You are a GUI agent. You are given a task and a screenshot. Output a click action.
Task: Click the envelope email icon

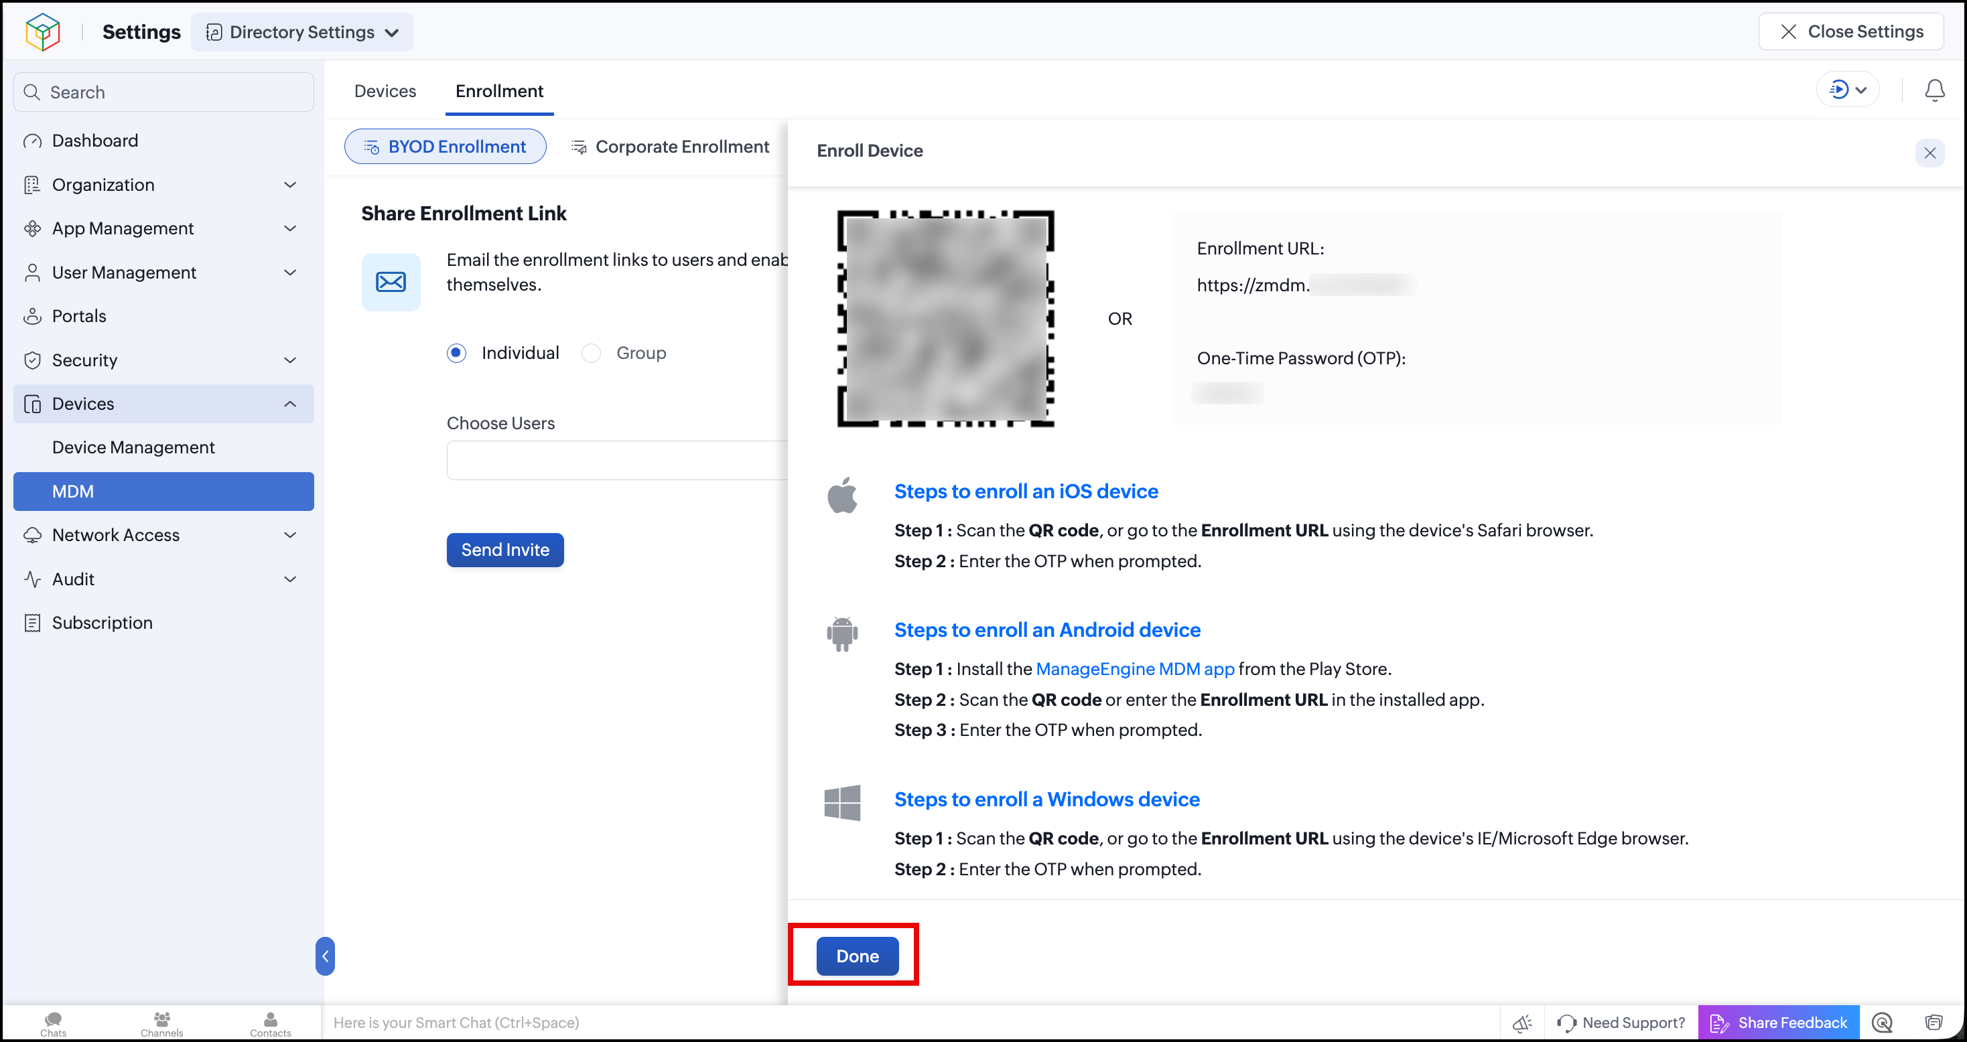[x=391, y=282]
